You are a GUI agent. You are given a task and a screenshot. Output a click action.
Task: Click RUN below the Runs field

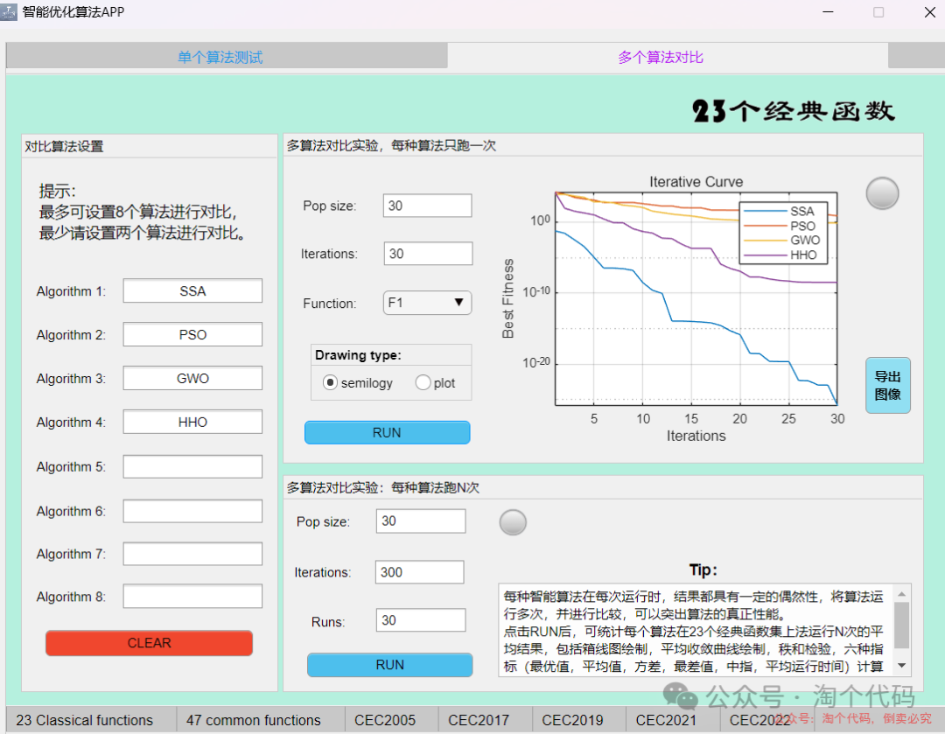coord(390,665)
